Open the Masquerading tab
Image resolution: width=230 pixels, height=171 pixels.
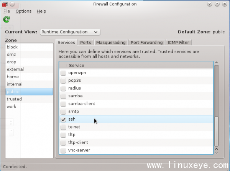coord(111,42)
